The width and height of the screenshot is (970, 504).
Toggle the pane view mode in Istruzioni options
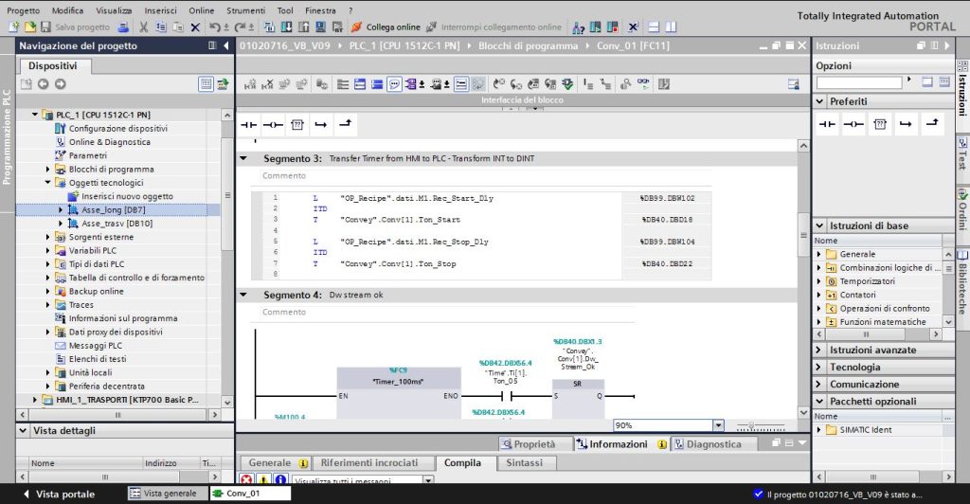[x=927, y=81]
